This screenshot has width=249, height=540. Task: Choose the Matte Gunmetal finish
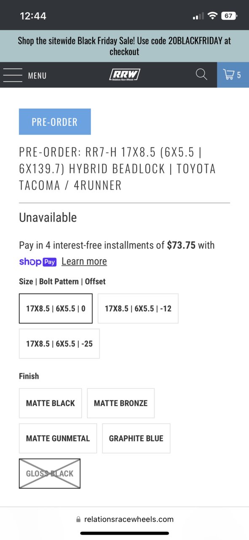(x=58, y=438)
